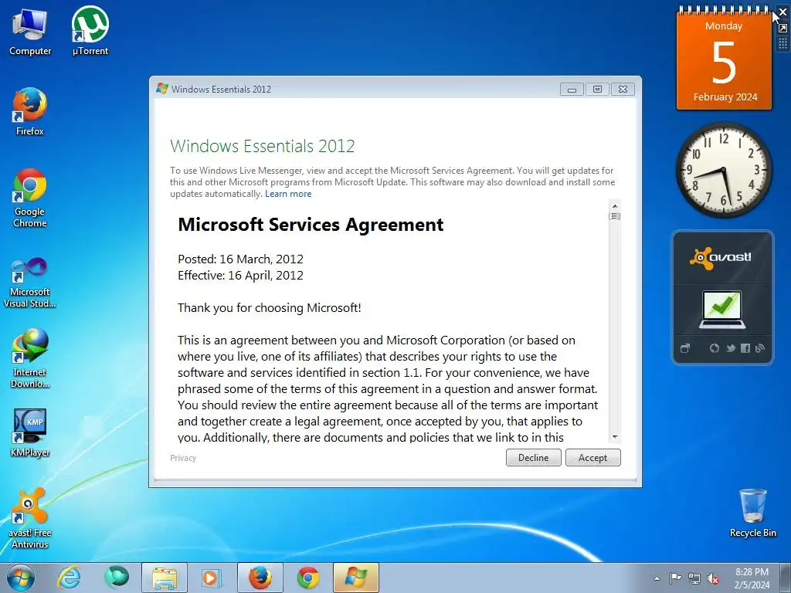Show hidden system tray icons
This screenshot has height=593, width=791.
657,578
